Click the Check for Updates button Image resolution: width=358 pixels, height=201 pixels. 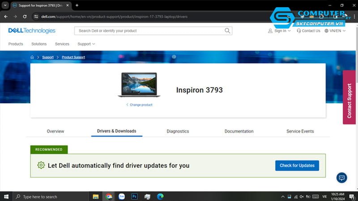pyautogui.click(x=297, y=165)
